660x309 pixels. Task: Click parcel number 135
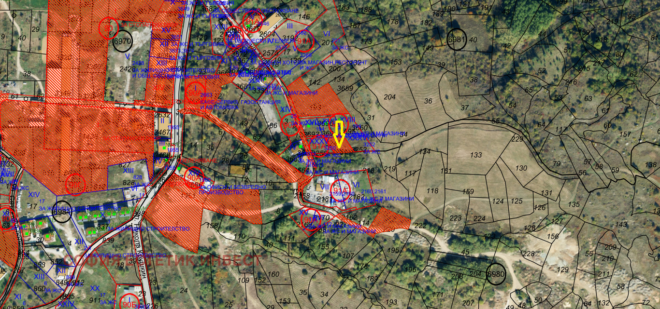click(574, 205)
